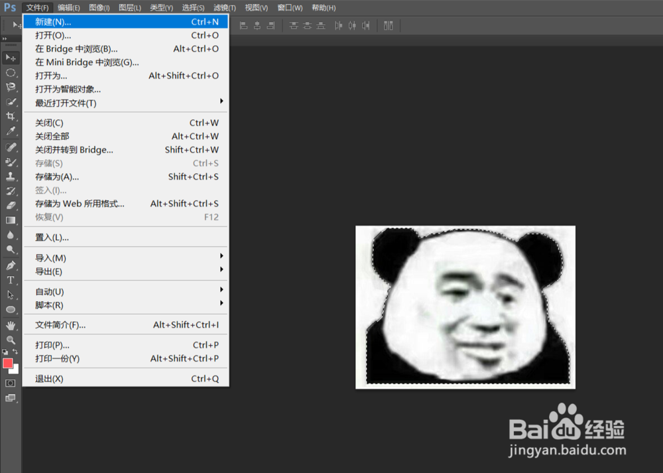The height and width of the screenshot is (473, 663).
Task: Open the 滤镜(T) menu
Action: click(225, 7)
